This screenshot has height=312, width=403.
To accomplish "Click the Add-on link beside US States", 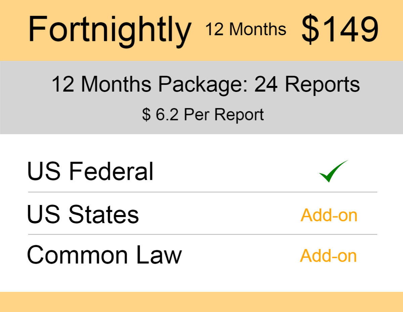I will click(329, 215).
